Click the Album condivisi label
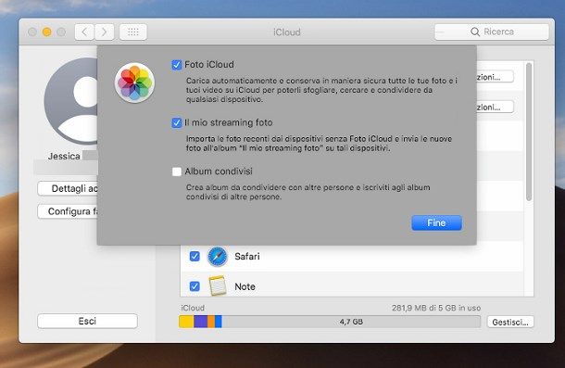565x368 pixels. [x=219, y=171]
